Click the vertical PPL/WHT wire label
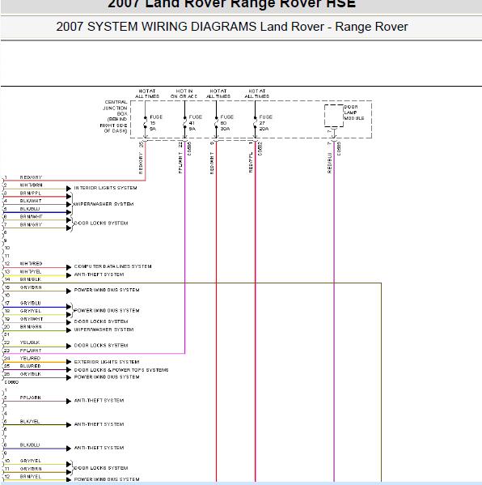 [x=181, y=163]
